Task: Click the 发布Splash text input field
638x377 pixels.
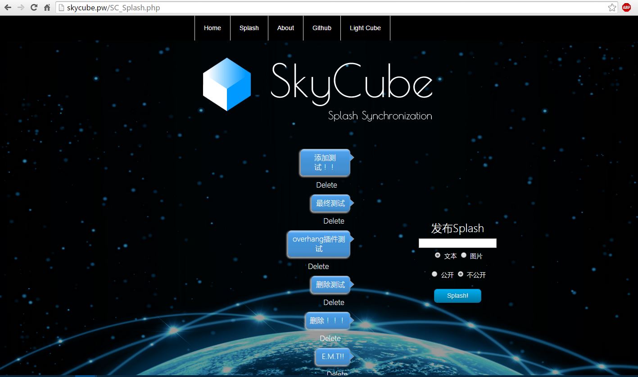Action: point(457,243)
